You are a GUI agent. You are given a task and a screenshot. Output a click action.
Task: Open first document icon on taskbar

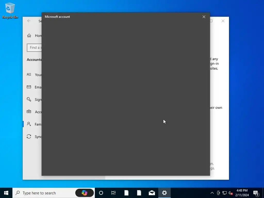pos(126,193)
